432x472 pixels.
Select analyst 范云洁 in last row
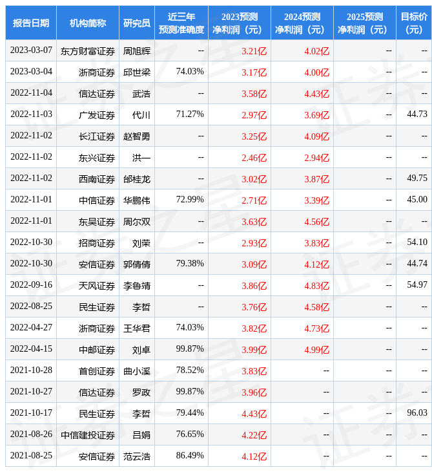pyautogui.click(x=137, y=456)
